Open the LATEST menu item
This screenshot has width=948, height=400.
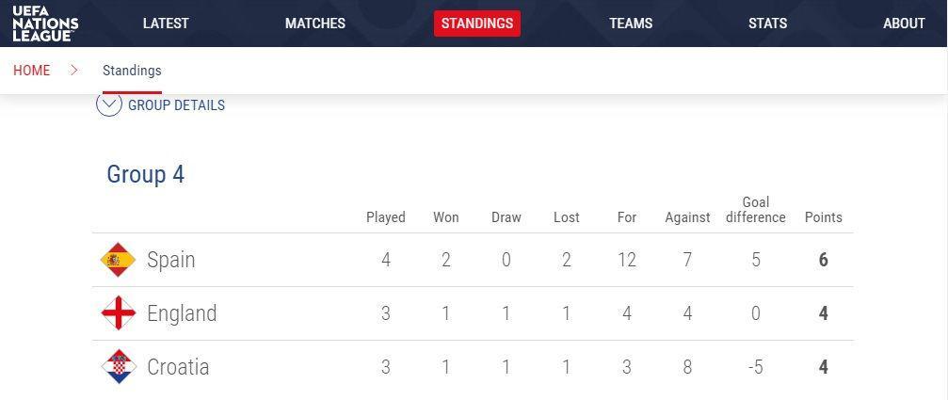[x=166, y=24]
